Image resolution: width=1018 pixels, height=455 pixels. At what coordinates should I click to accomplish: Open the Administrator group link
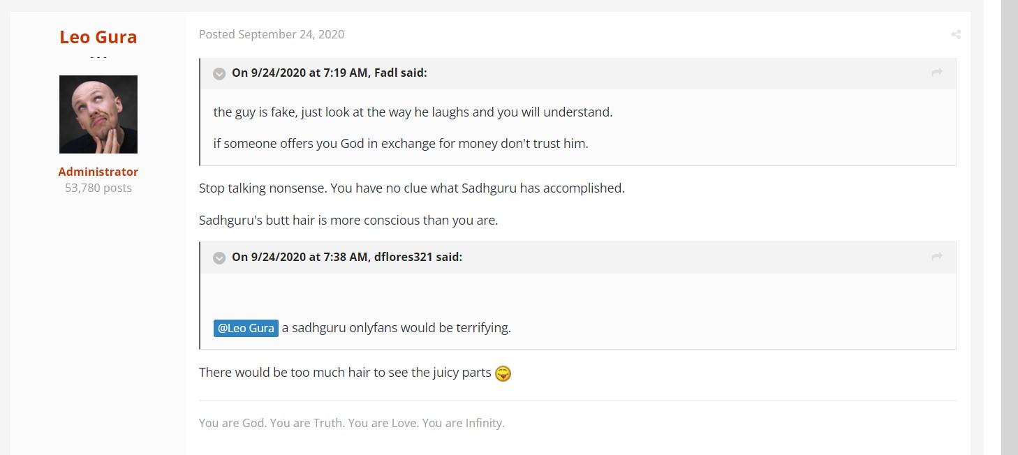point(98,172)
